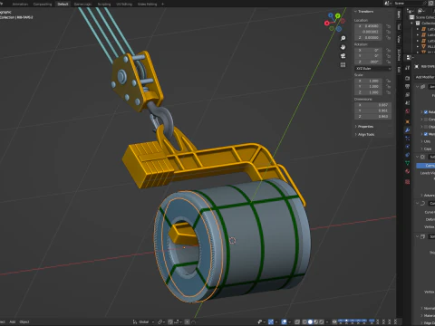Uncheck Relative Offset in Array modifier

[426, 112]
